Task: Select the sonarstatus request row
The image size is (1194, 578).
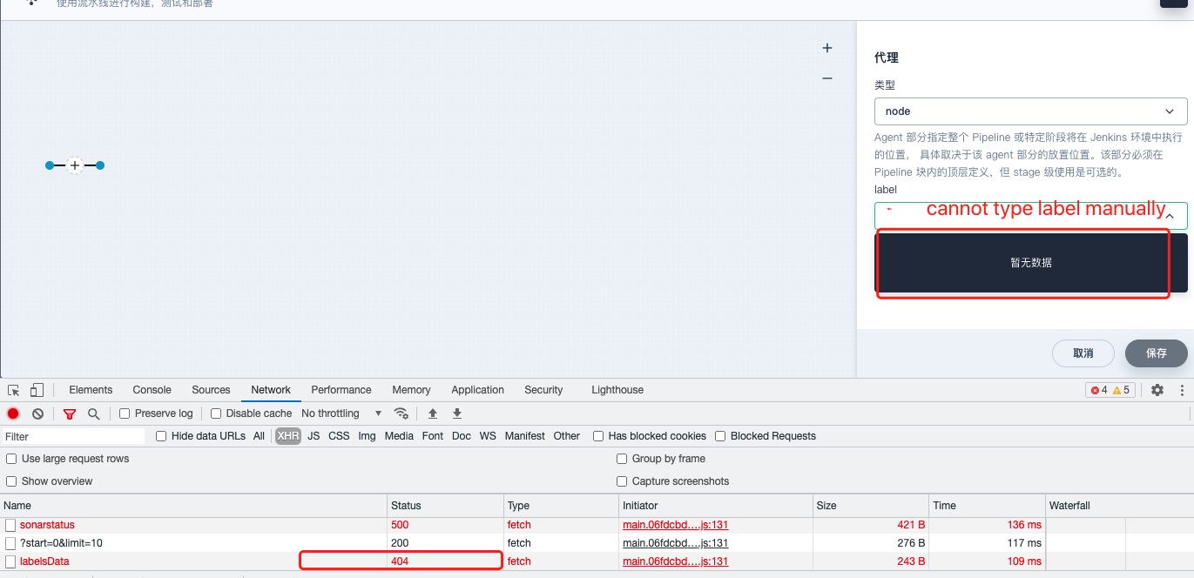Action: [597, 525]
